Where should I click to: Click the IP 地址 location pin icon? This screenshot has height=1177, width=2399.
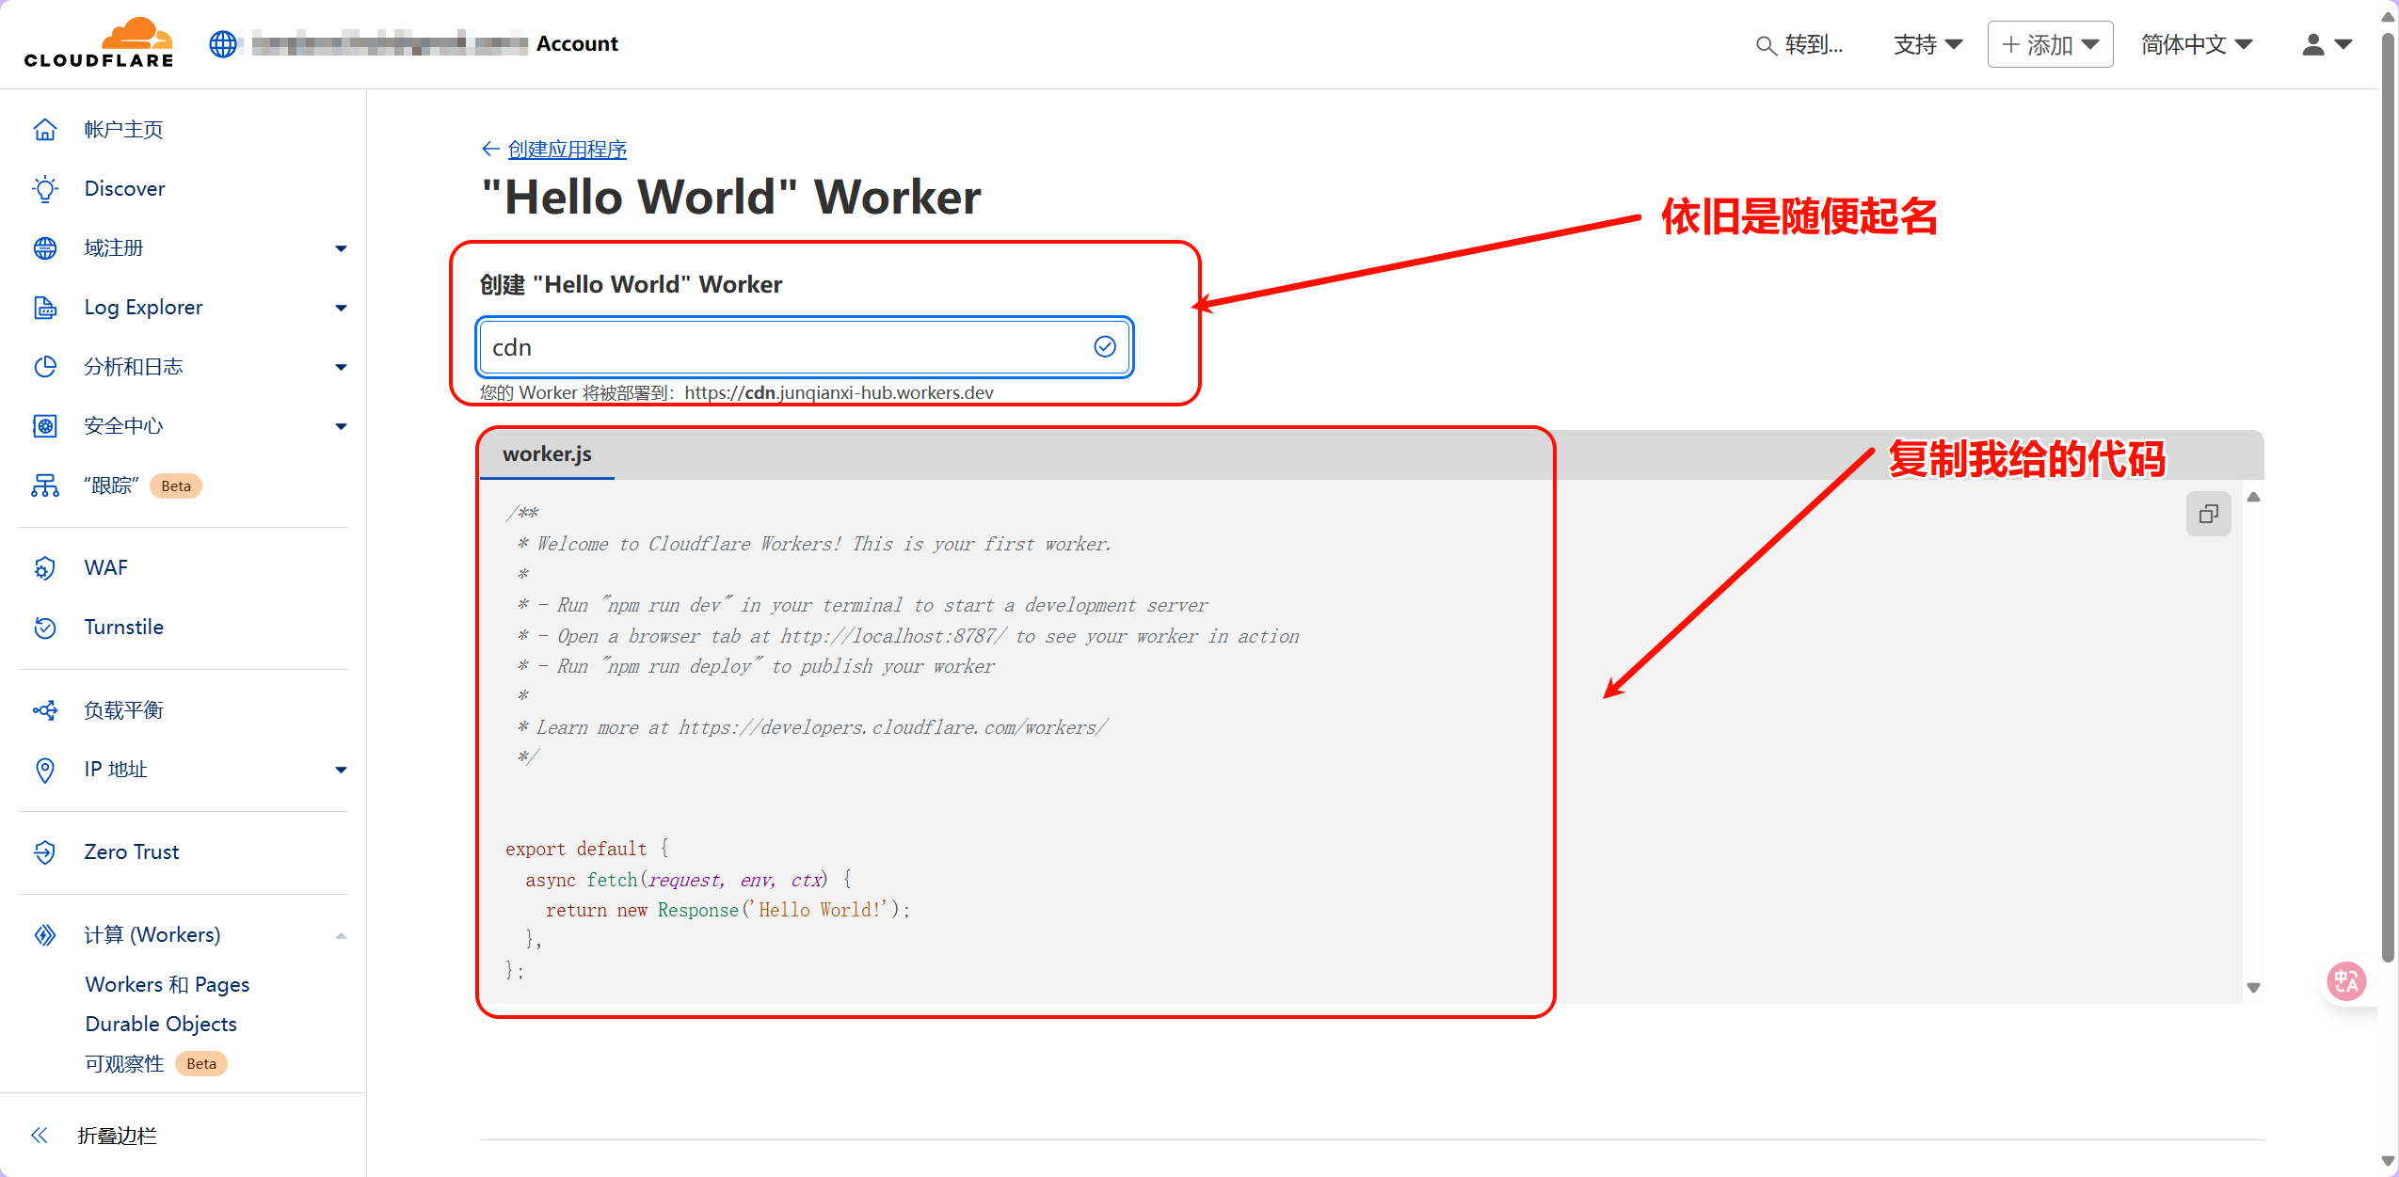[45, 770]
